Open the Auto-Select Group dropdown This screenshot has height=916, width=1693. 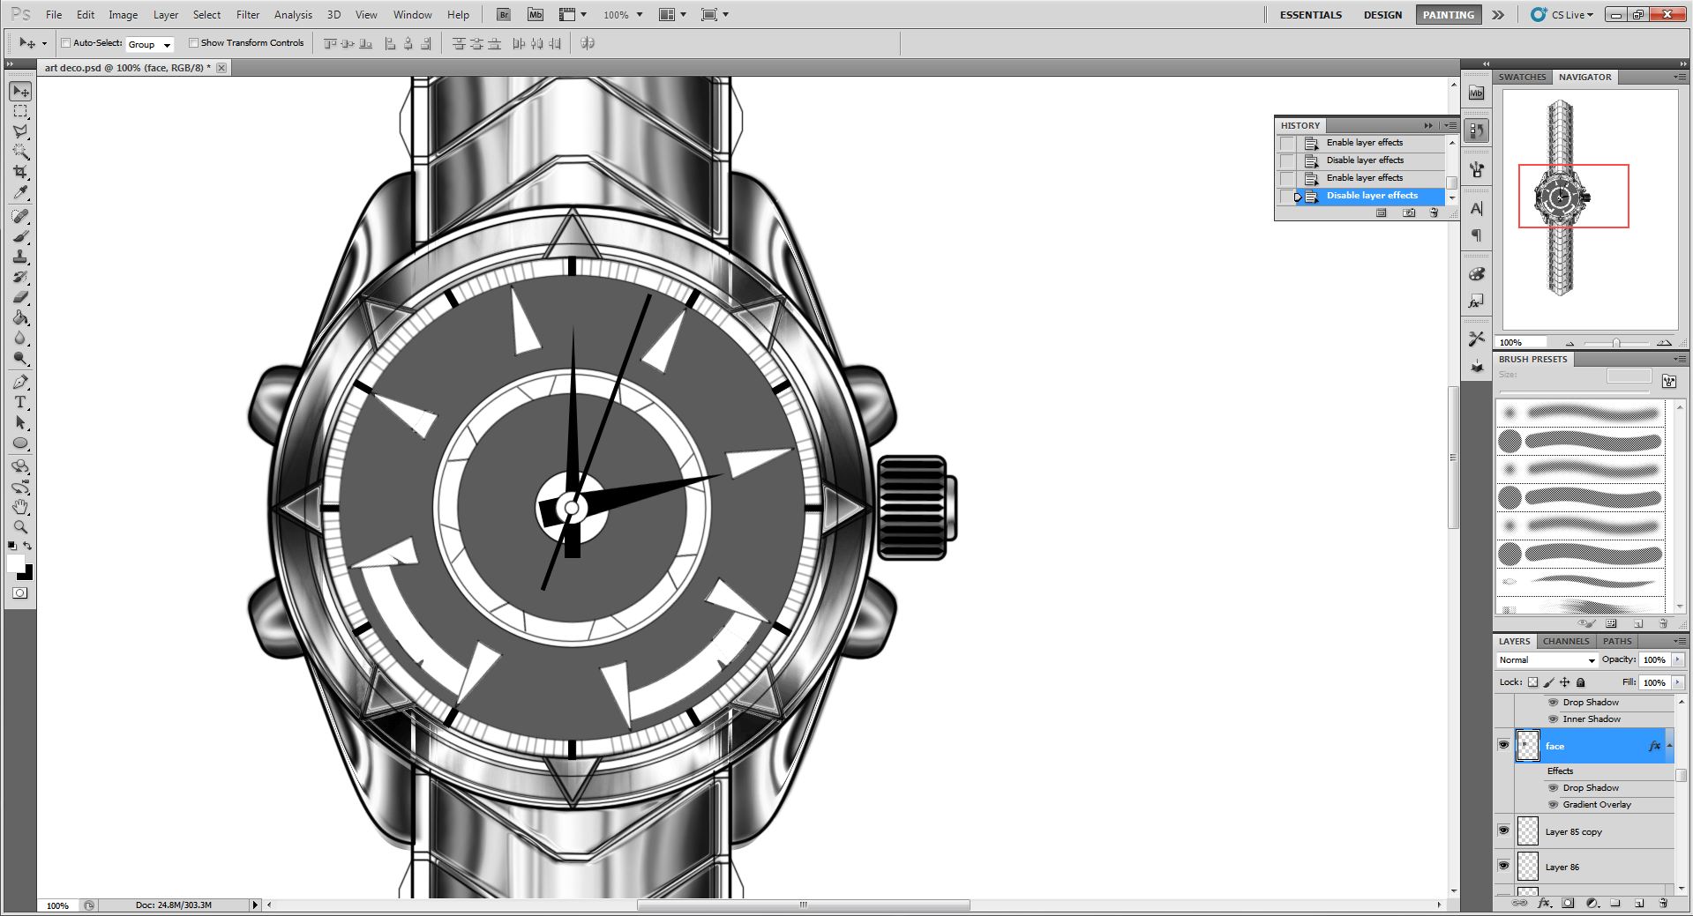point(149,44)
